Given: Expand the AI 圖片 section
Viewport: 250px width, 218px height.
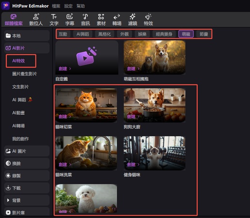Looking at the screenshot, I should pyautogui.click(x=27, y=151).
